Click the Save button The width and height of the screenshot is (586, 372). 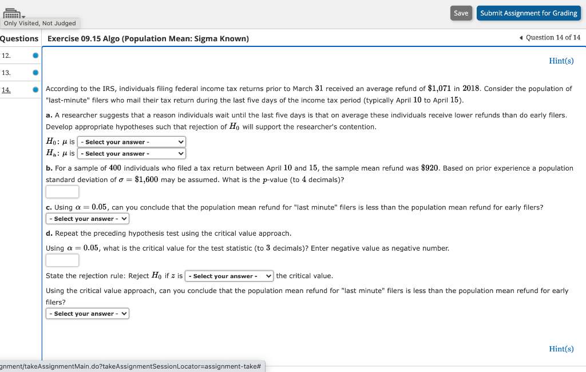[x=461, y=13]
